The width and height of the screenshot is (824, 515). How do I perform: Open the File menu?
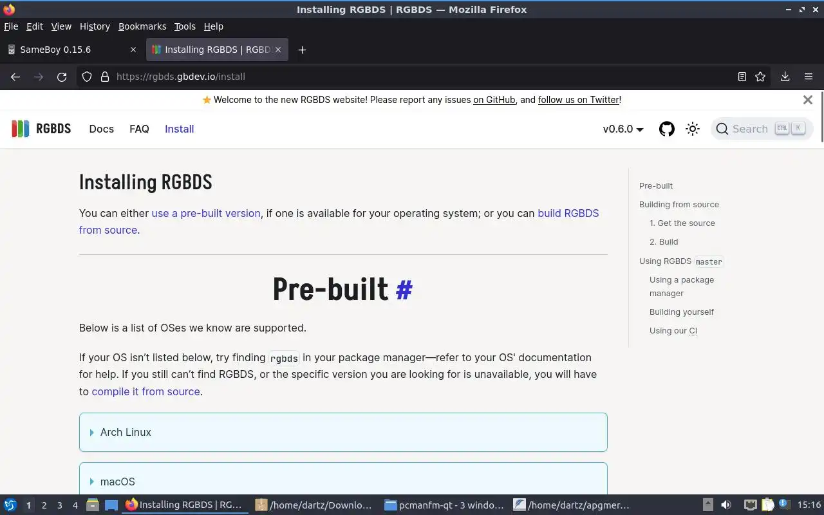click(x=11, y=26)
